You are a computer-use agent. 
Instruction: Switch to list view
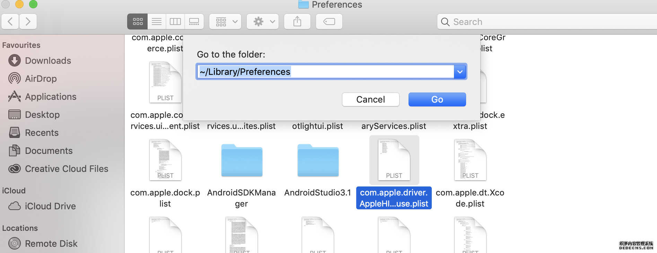[157, 22]
